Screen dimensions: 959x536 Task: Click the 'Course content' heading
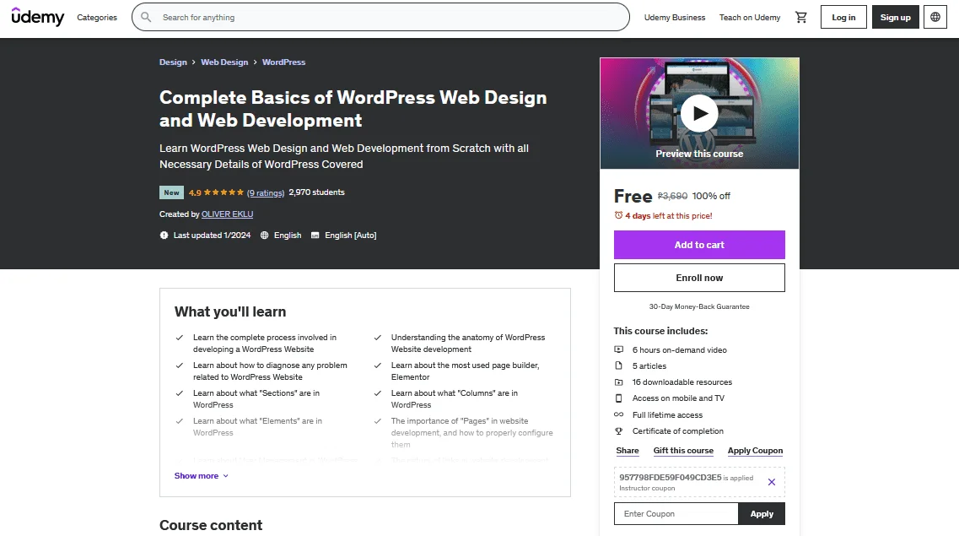click(211, 525)
